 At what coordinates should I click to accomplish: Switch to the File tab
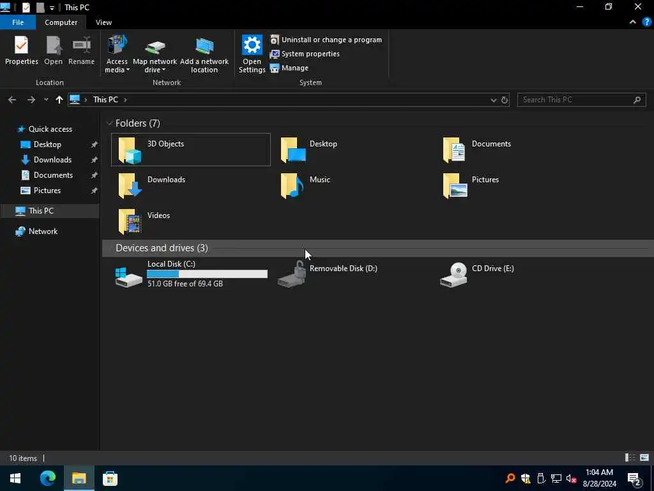pos(18,22)
